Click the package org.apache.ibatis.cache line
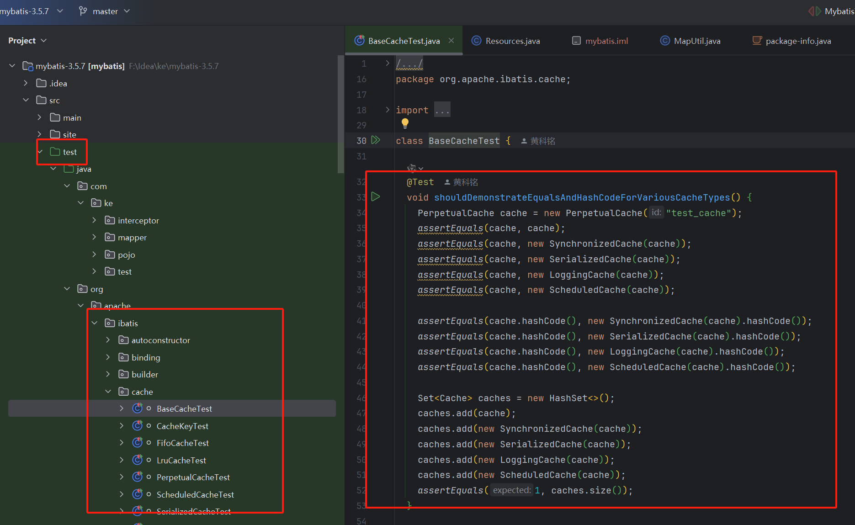 (x=483, y=79)
